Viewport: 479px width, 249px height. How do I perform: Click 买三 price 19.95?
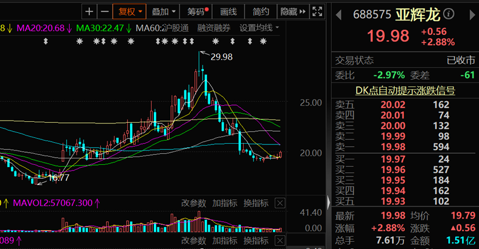(393, 180)
